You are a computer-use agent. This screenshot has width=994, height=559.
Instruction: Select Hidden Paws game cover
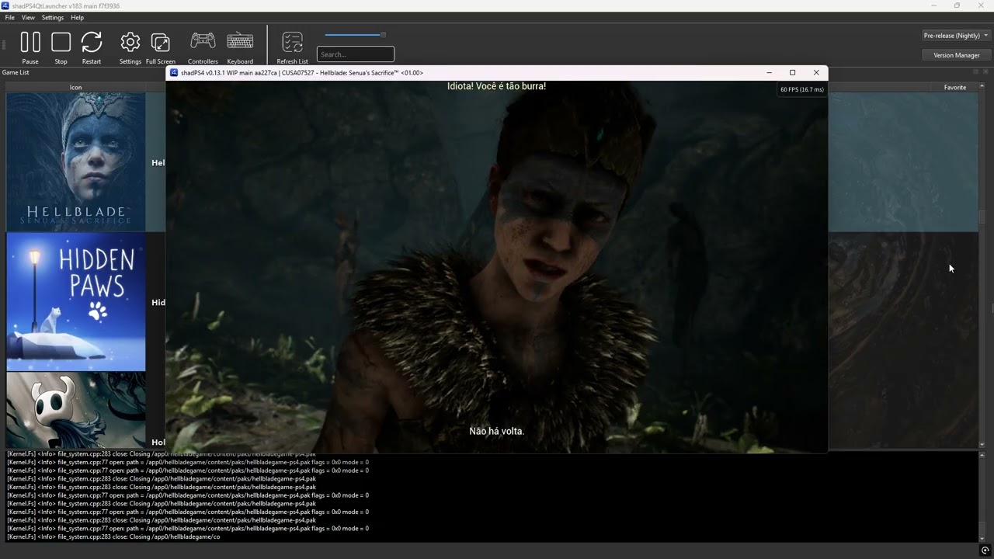[x=76, y=302]
